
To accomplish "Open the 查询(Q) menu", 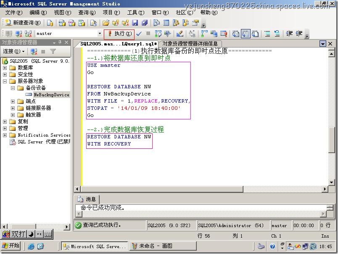I will coord(87,13).
